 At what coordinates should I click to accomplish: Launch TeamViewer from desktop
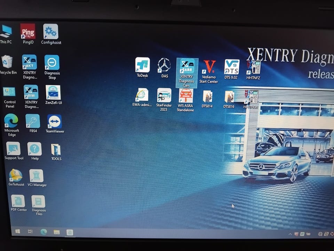tap(55, 124)
